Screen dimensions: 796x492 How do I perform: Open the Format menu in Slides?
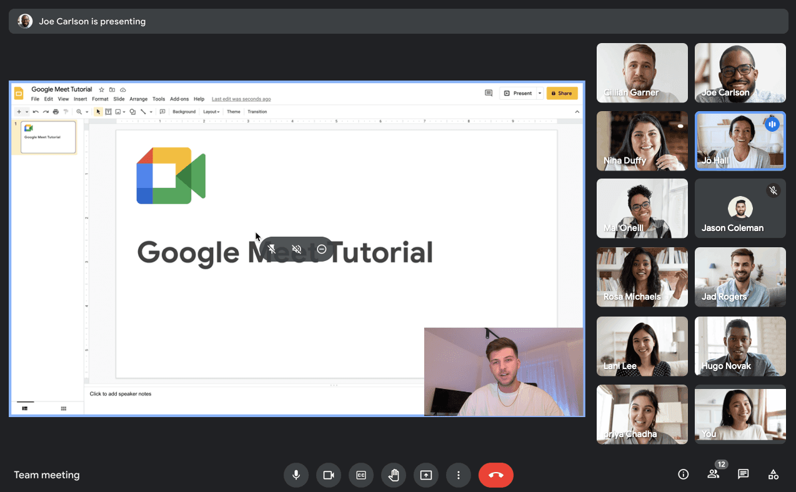[x=100, y=99]
